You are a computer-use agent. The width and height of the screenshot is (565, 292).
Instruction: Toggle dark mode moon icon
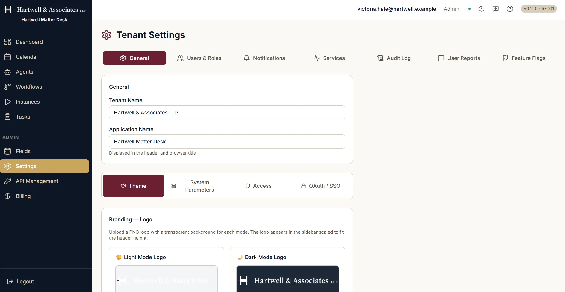coord(481,9)
